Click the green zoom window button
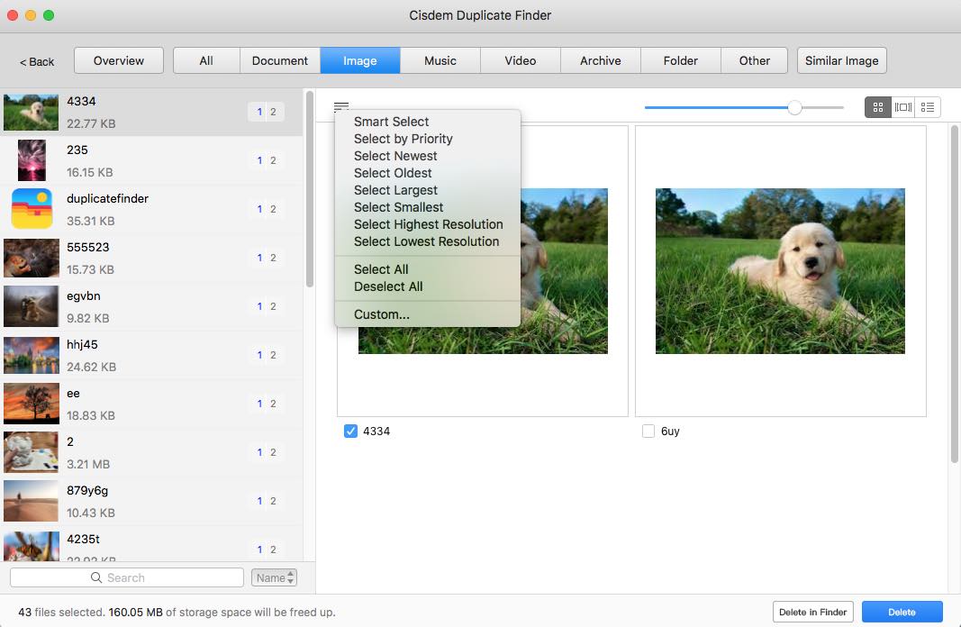 49,15
